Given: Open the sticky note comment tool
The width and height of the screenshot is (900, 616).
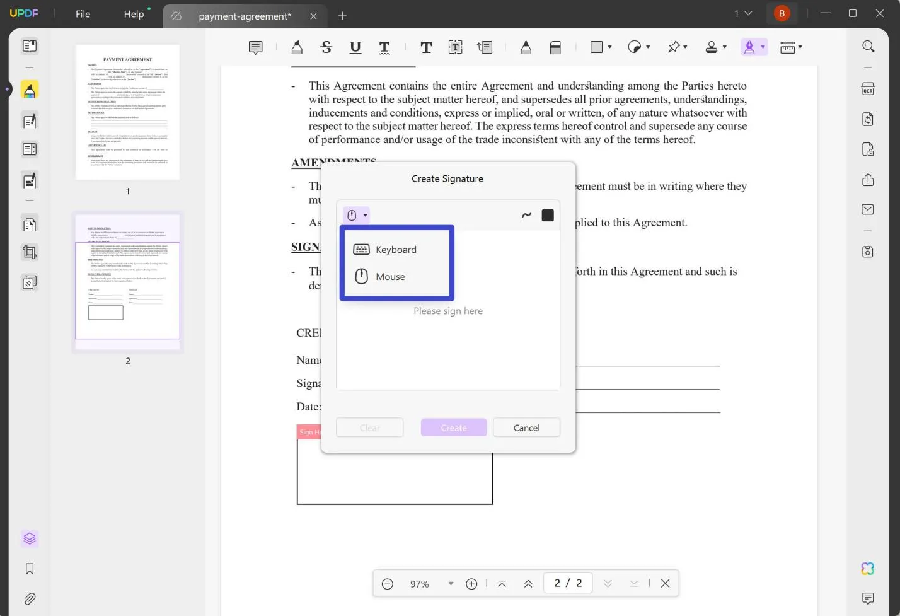Looking at the screenshot, I should tap(255, 47).
